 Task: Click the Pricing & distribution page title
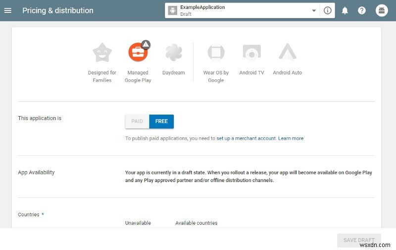tap(58, 10)
